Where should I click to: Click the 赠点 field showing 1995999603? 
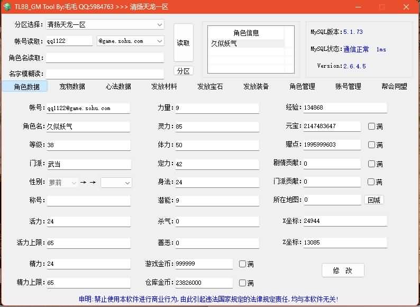(x=332, y=145)
